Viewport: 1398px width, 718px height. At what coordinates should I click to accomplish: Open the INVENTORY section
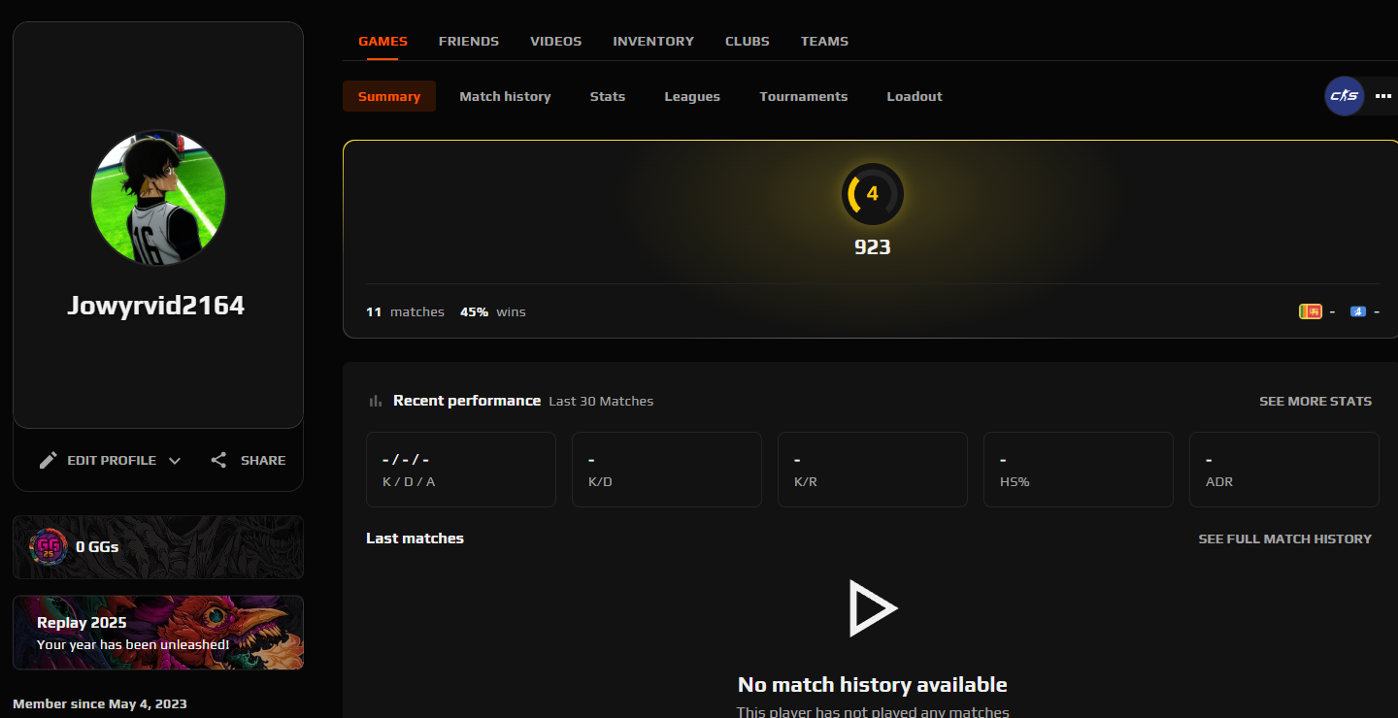click(x=652, y=41)
